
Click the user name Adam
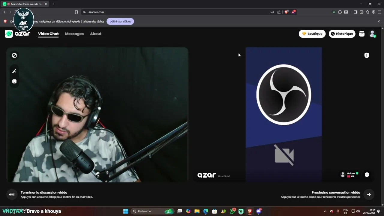(x=351, y=173)
